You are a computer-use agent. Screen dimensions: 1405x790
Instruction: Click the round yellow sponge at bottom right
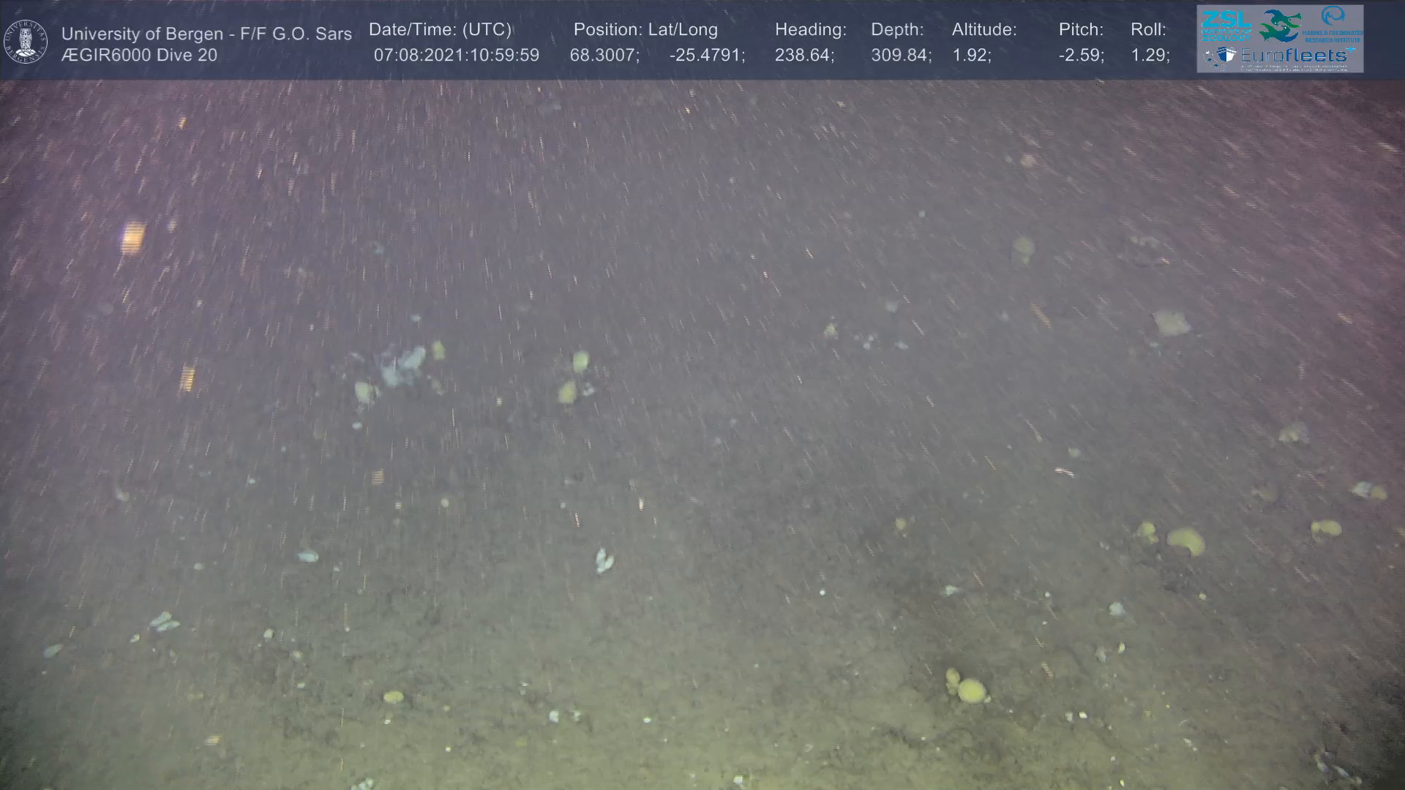tap(971, 690)
